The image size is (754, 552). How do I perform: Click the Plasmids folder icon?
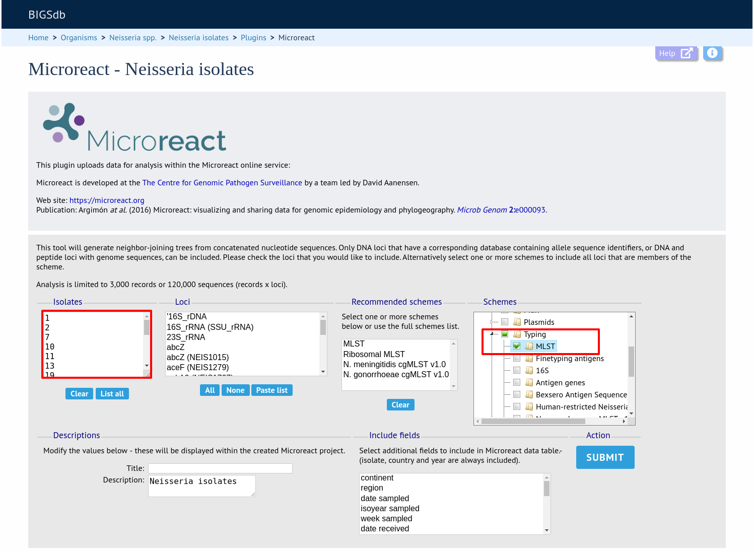(x=517, y=322)
